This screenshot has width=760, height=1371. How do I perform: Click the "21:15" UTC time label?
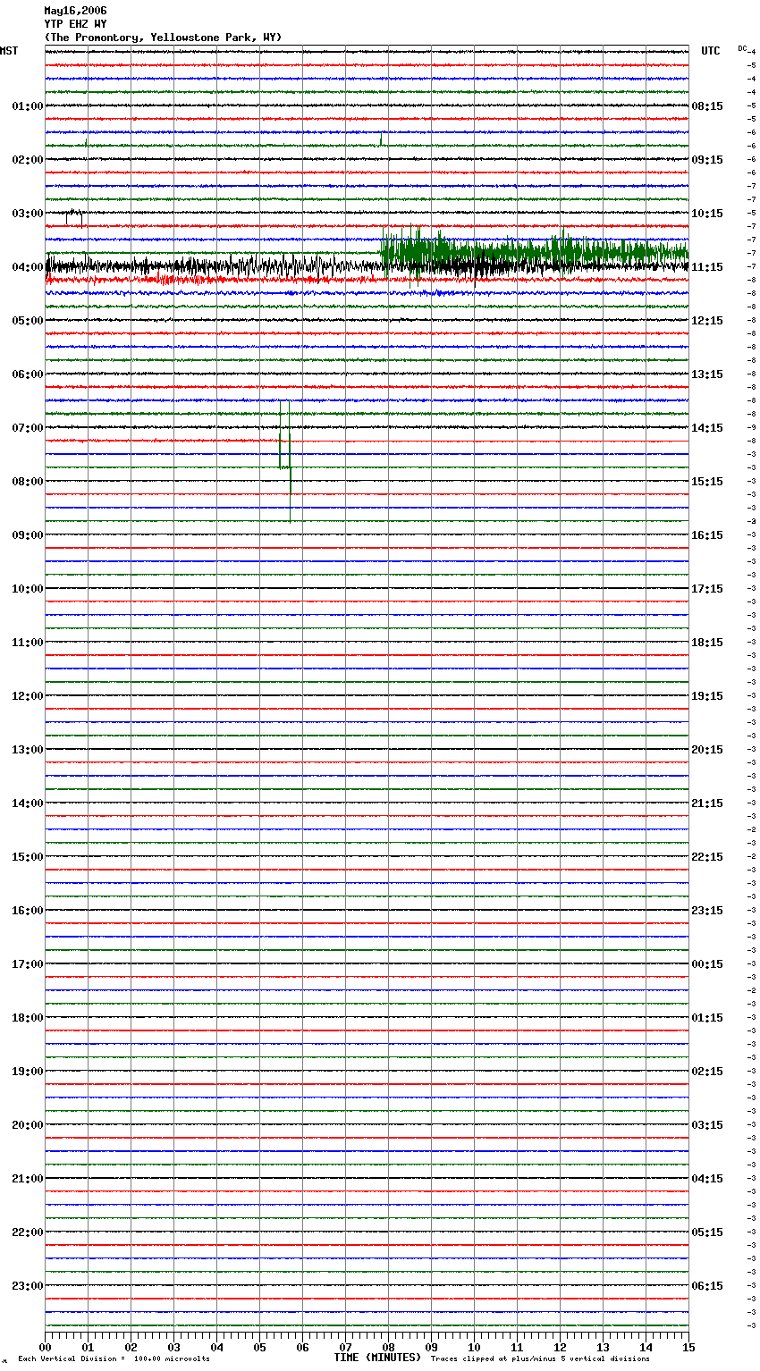point(707,803)
